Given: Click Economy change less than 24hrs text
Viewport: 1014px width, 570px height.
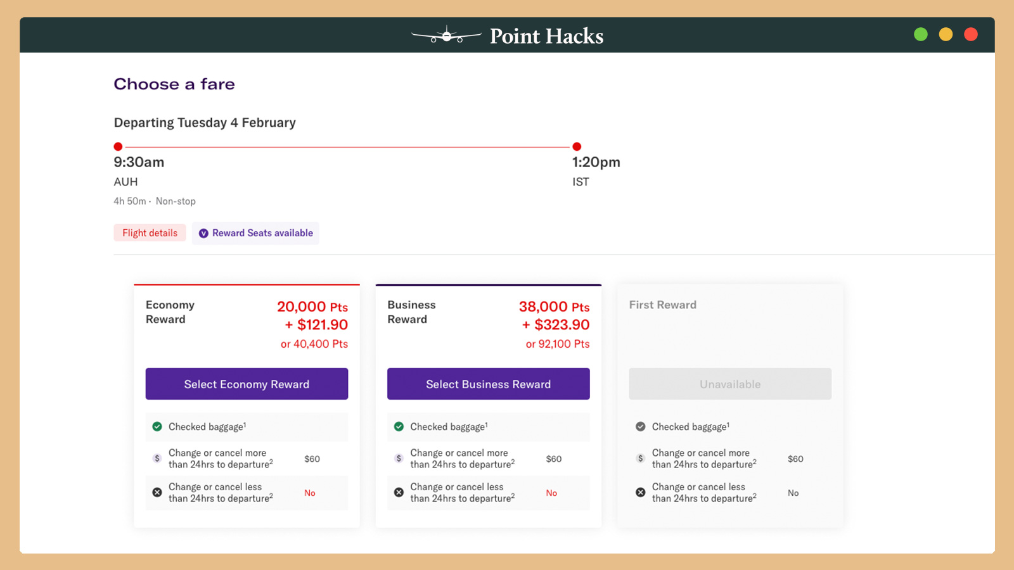Looking at the screenshot, I should [221, 493].
